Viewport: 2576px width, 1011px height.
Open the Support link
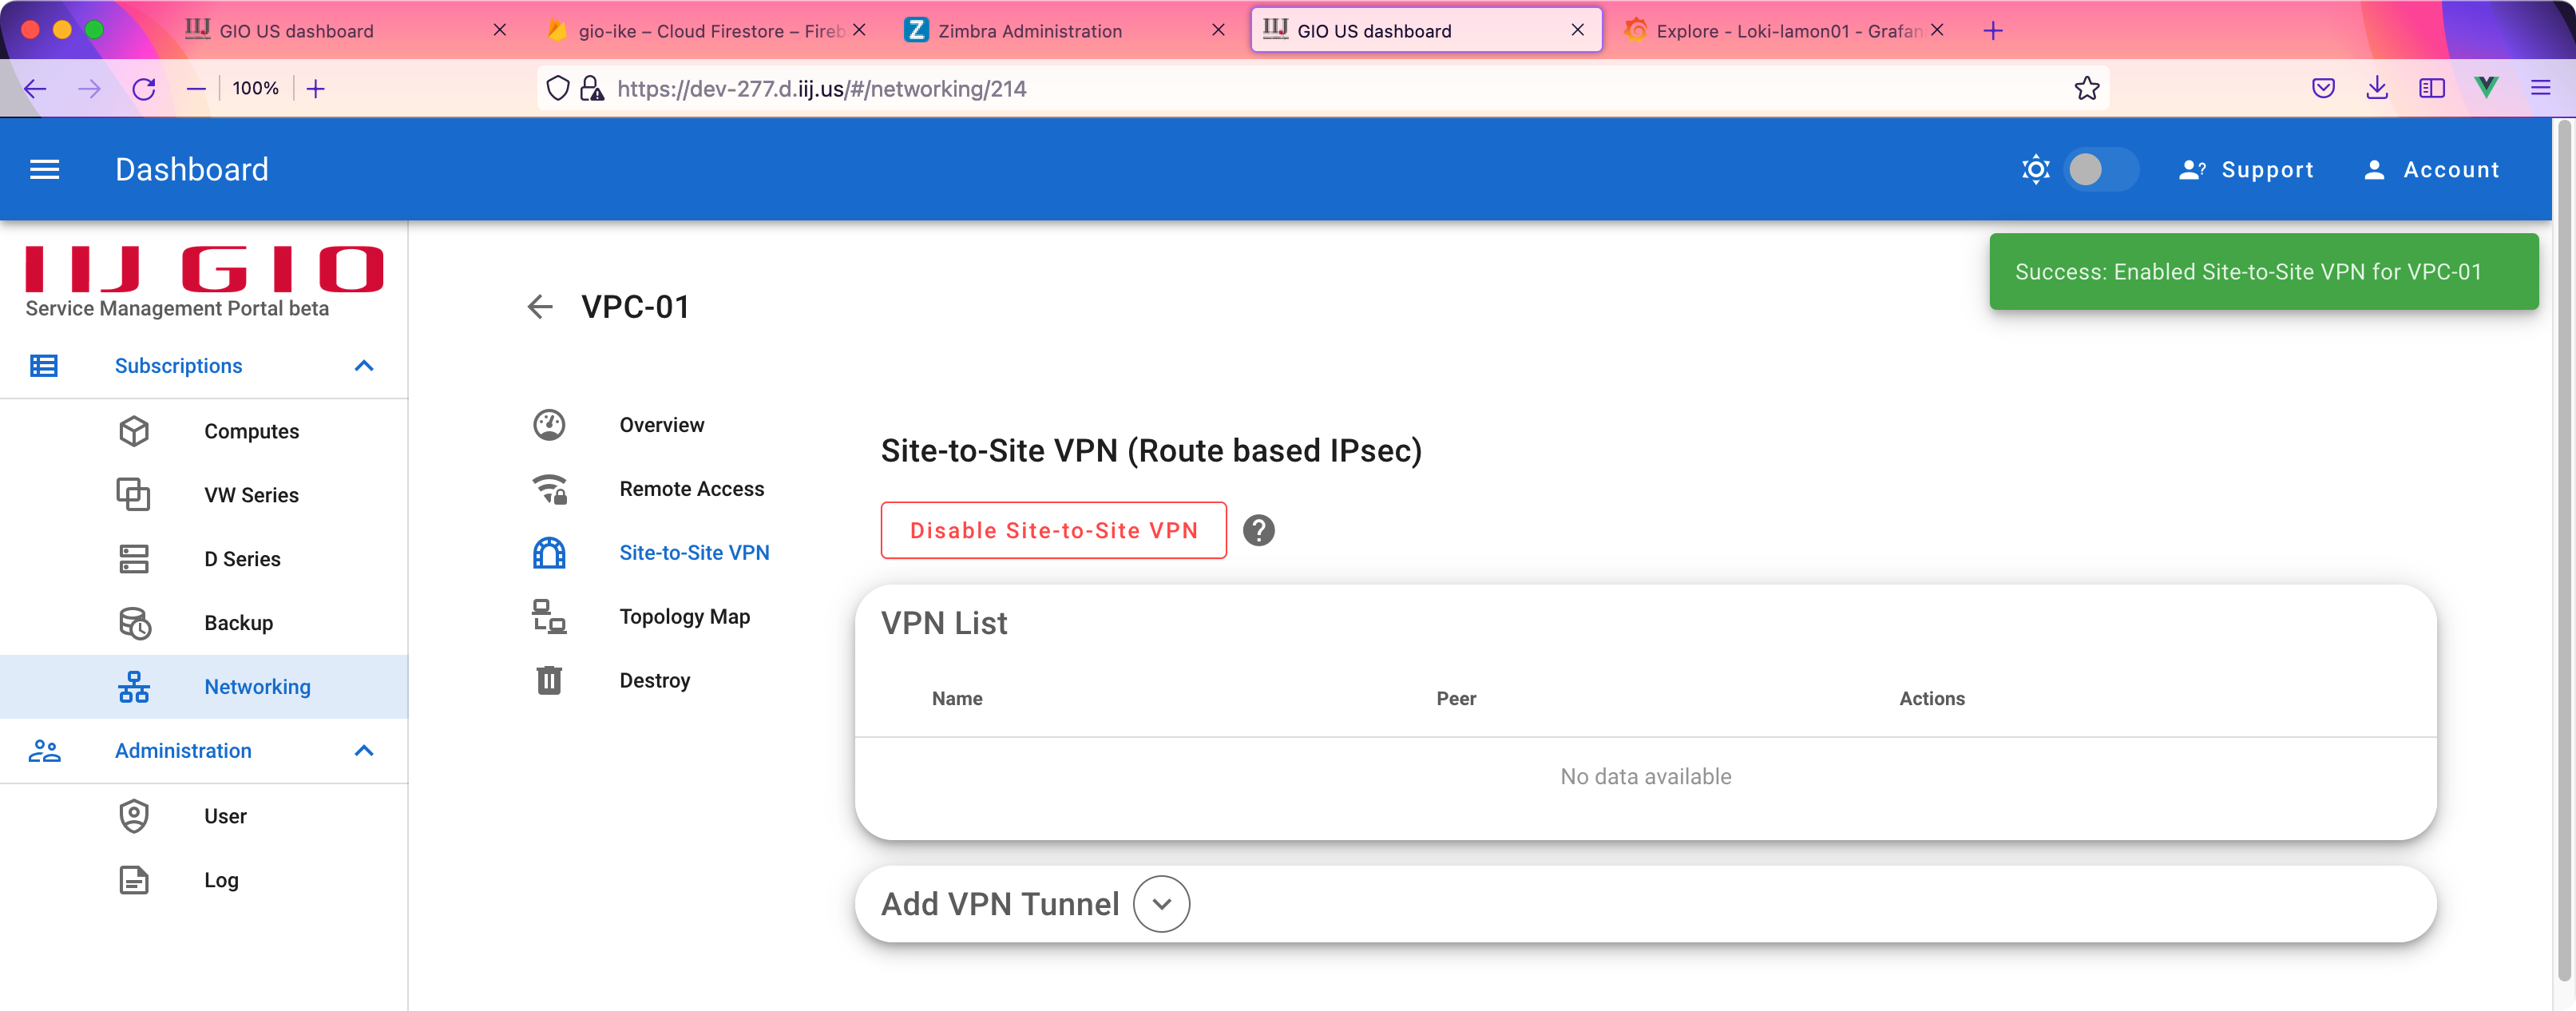pos(2246,170)
